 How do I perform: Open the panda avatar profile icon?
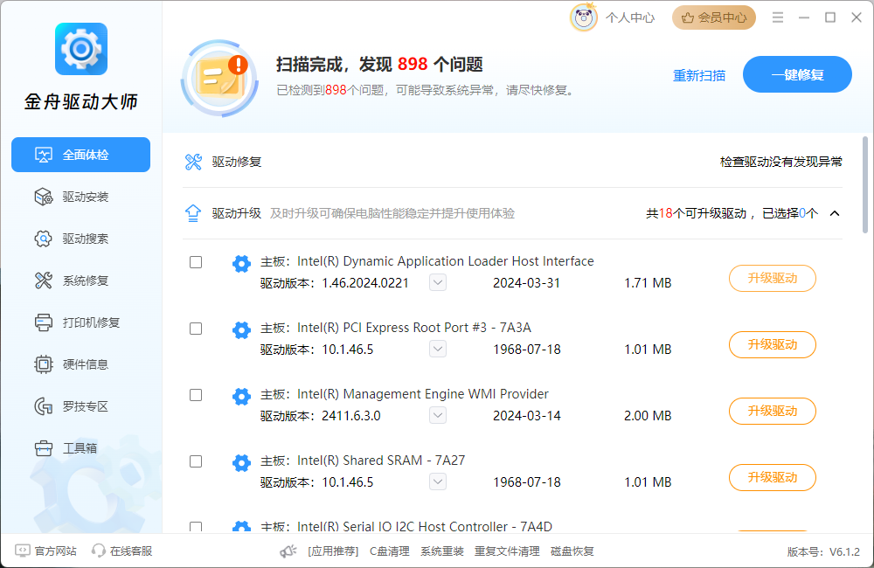584,17
